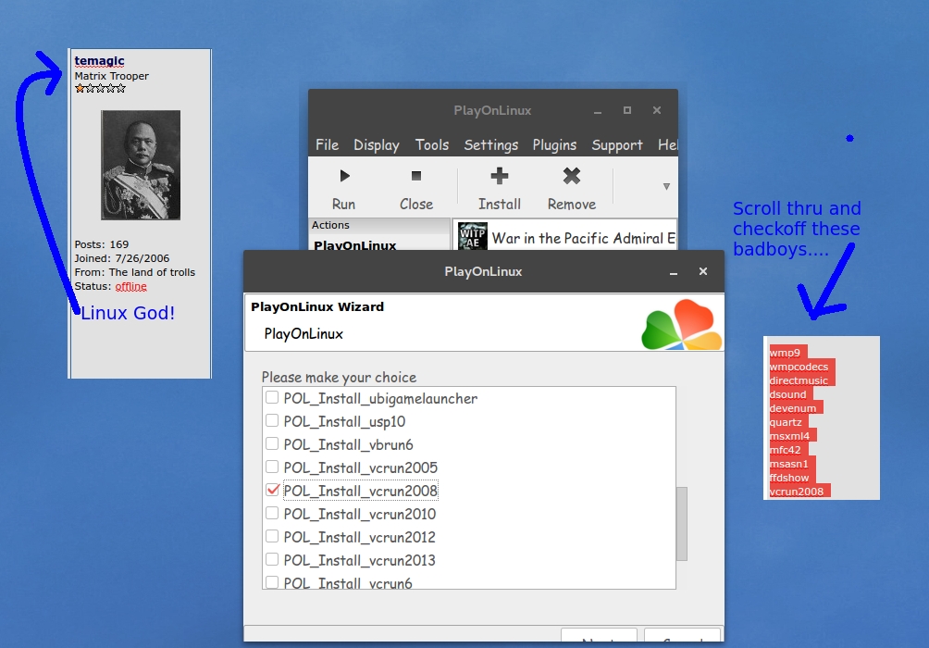Click the Actions panel header

click(x=379, y=225)
